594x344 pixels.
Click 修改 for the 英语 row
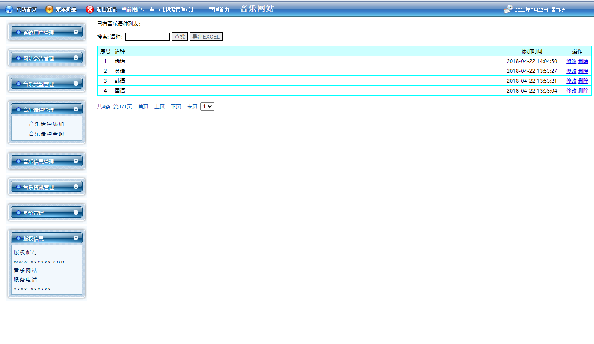[x=571, y=71]
